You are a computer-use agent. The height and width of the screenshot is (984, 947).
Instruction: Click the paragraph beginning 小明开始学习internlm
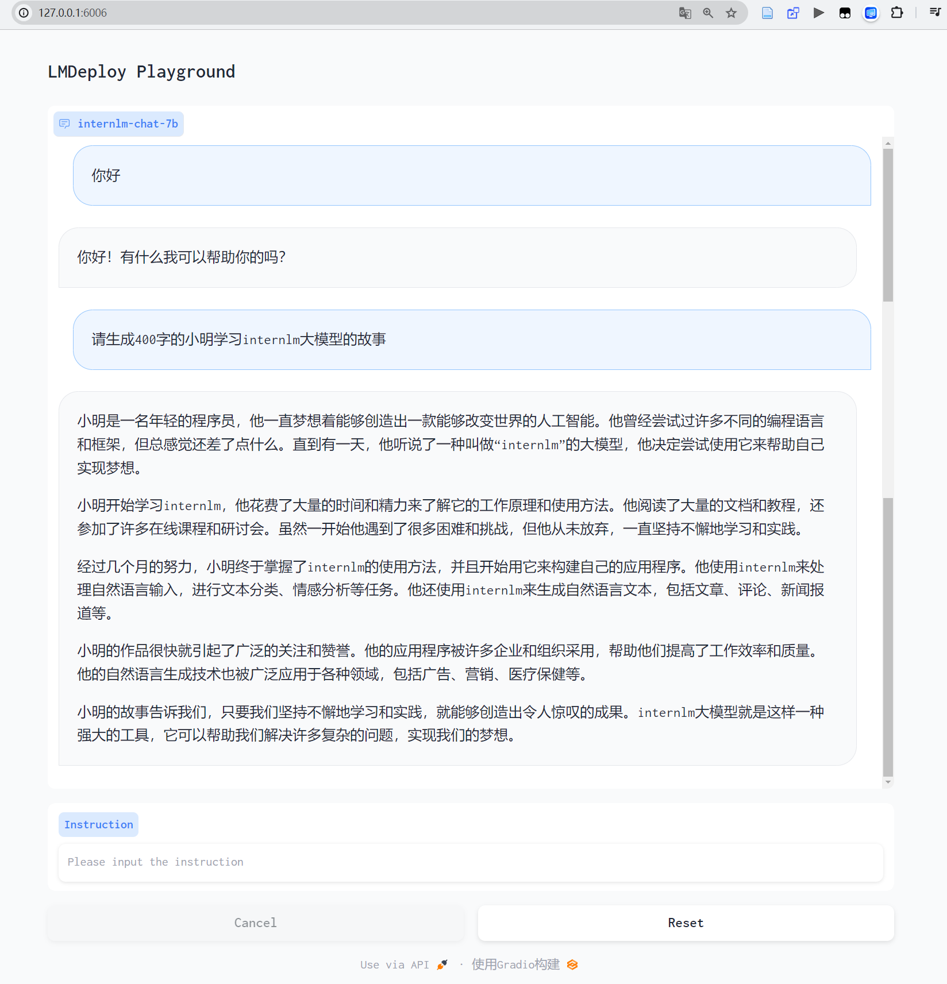(451, 517)
